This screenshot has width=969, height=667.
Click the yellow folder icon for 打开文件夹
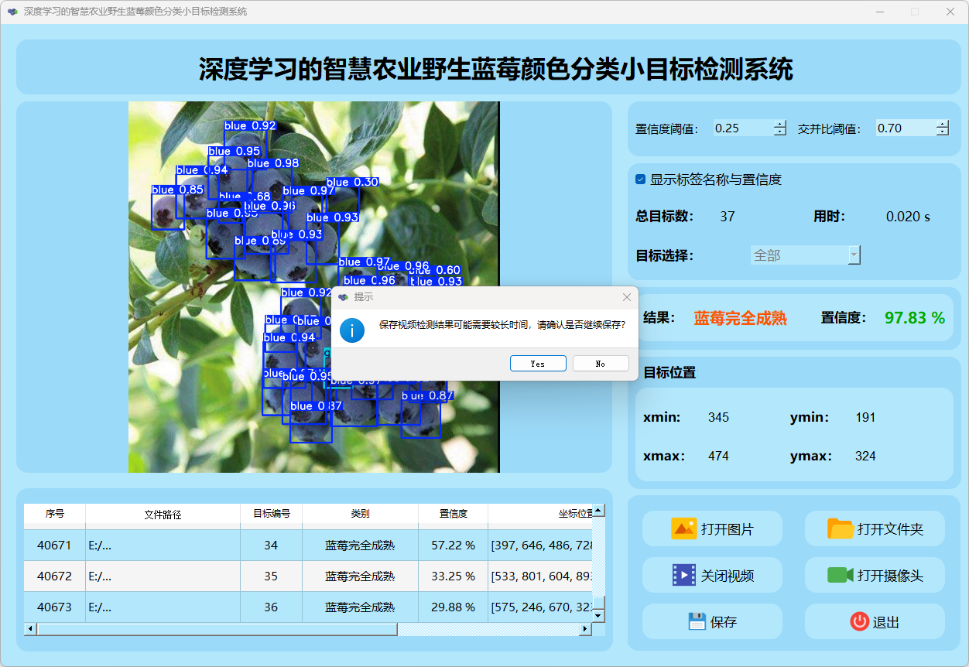coord(840,529)
